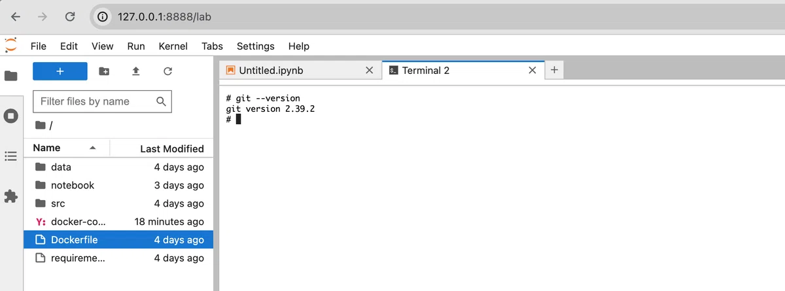Open the File Browser sidebar icon
This screenshot has height=291, width=785.
pyautogui.click(x=11, y=76)
